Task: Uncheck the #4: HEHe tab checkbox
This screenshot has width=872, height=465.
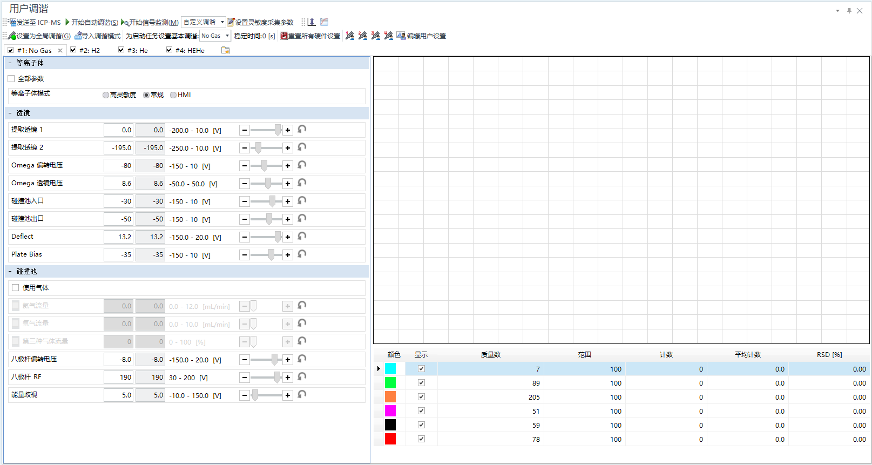Action: pos(169,50)
